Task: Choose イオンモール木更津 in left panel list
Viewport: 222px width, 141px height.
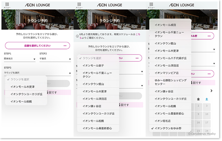Action: (x=26, y=87)
